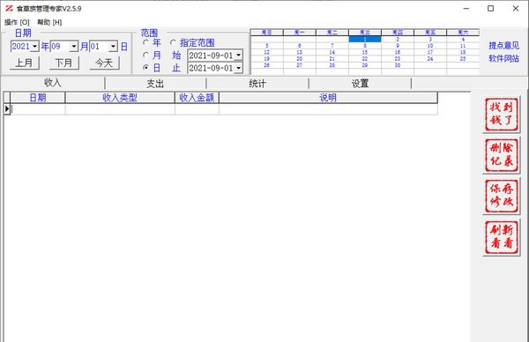Click the 说明 column header
529x342 pixels.
[328, 98]
